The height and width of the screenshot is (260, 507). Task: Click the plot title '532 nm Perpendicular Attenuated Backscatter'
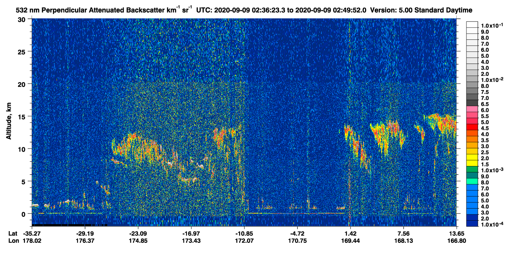91,9
